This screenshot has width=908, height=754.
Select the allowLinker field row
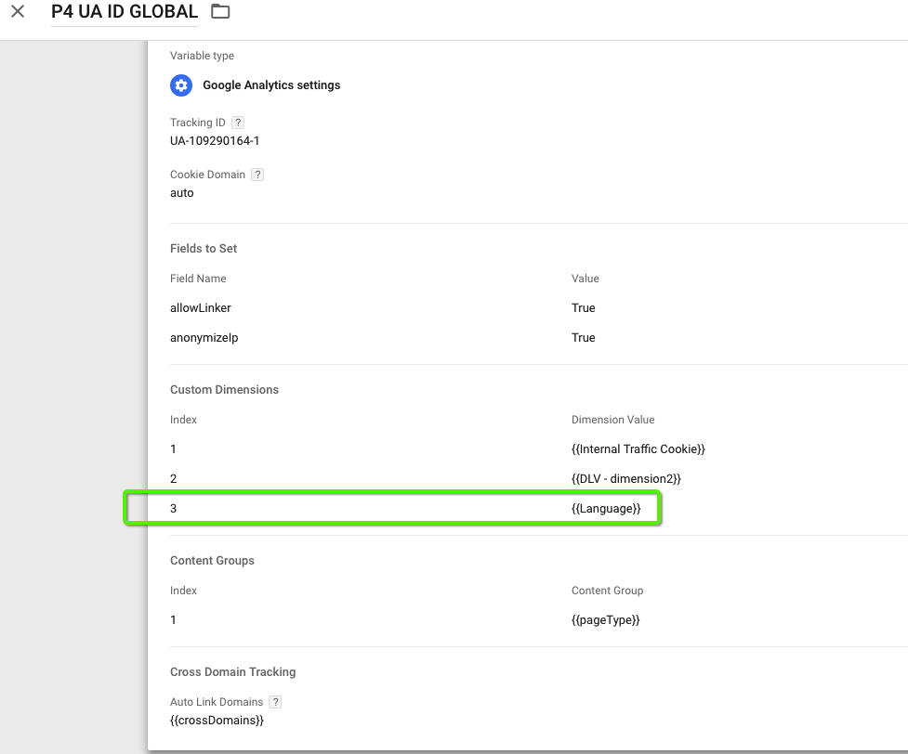click(538, 308)
